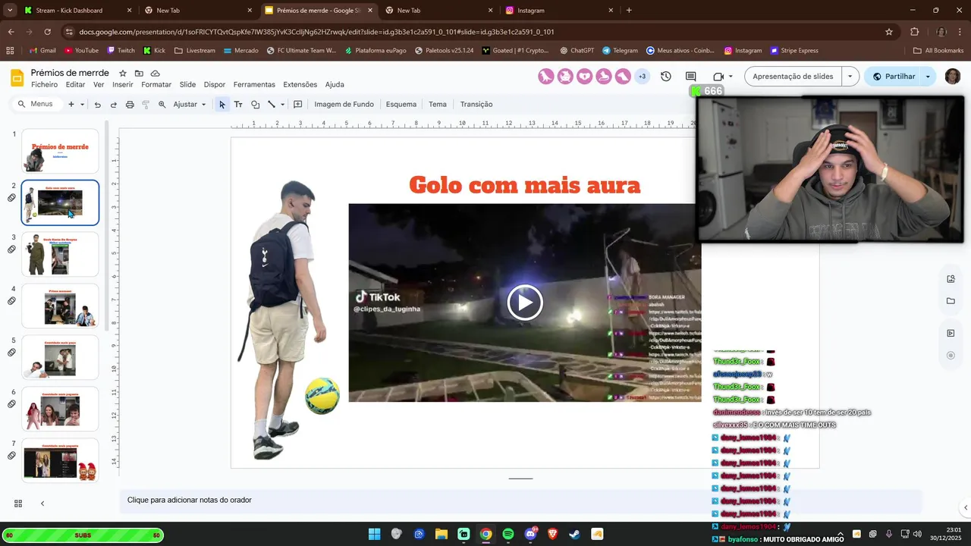Star the Prémios de merrde presentation
971x546 pixels.
coord(123,73)
